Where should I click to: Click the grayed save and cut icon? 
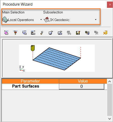96,33
